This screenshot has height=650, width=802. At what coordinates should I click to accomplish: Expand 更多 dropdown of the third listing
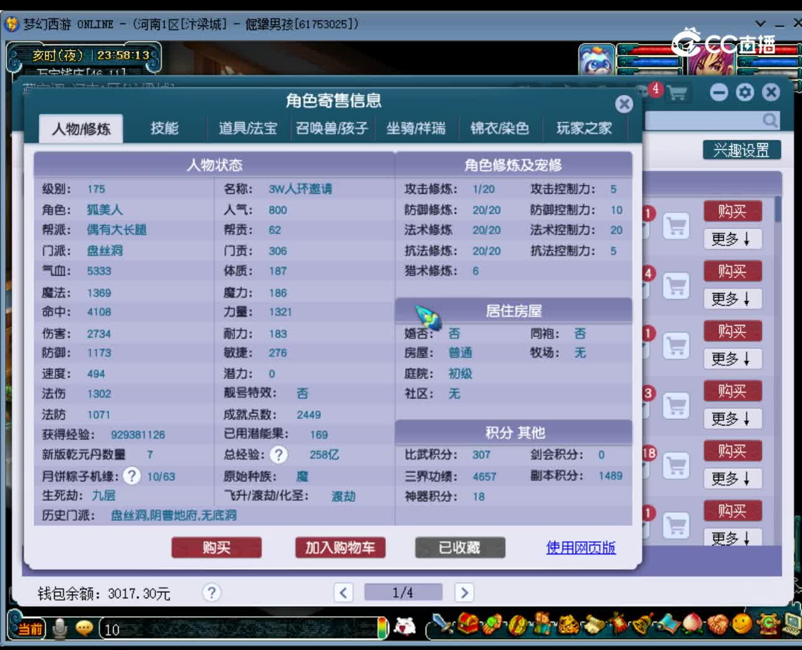click(731, 359)
